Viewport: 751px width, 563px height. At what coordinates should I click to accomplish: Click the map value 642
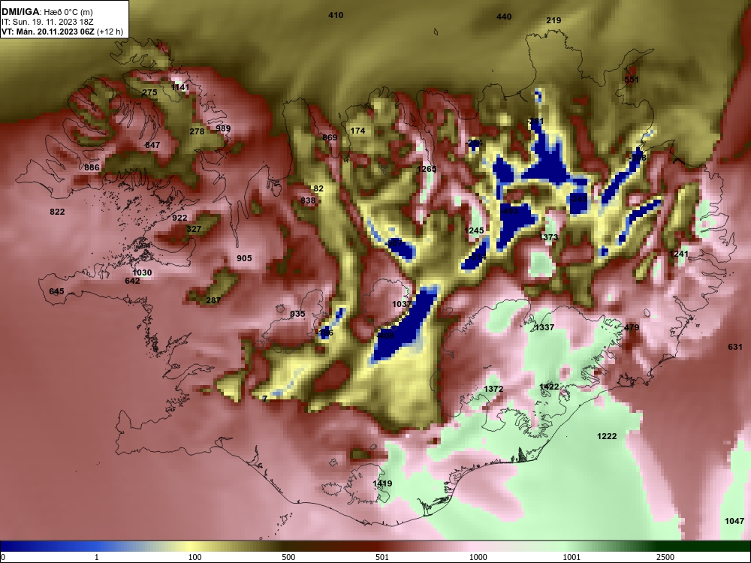pyautogui.click(x=132, y=281)
